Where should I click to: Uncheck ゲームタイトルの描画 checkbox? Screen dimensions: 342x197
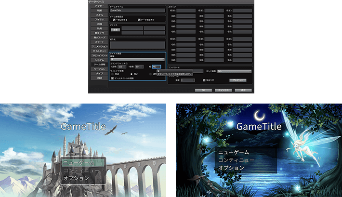[112, 78]
